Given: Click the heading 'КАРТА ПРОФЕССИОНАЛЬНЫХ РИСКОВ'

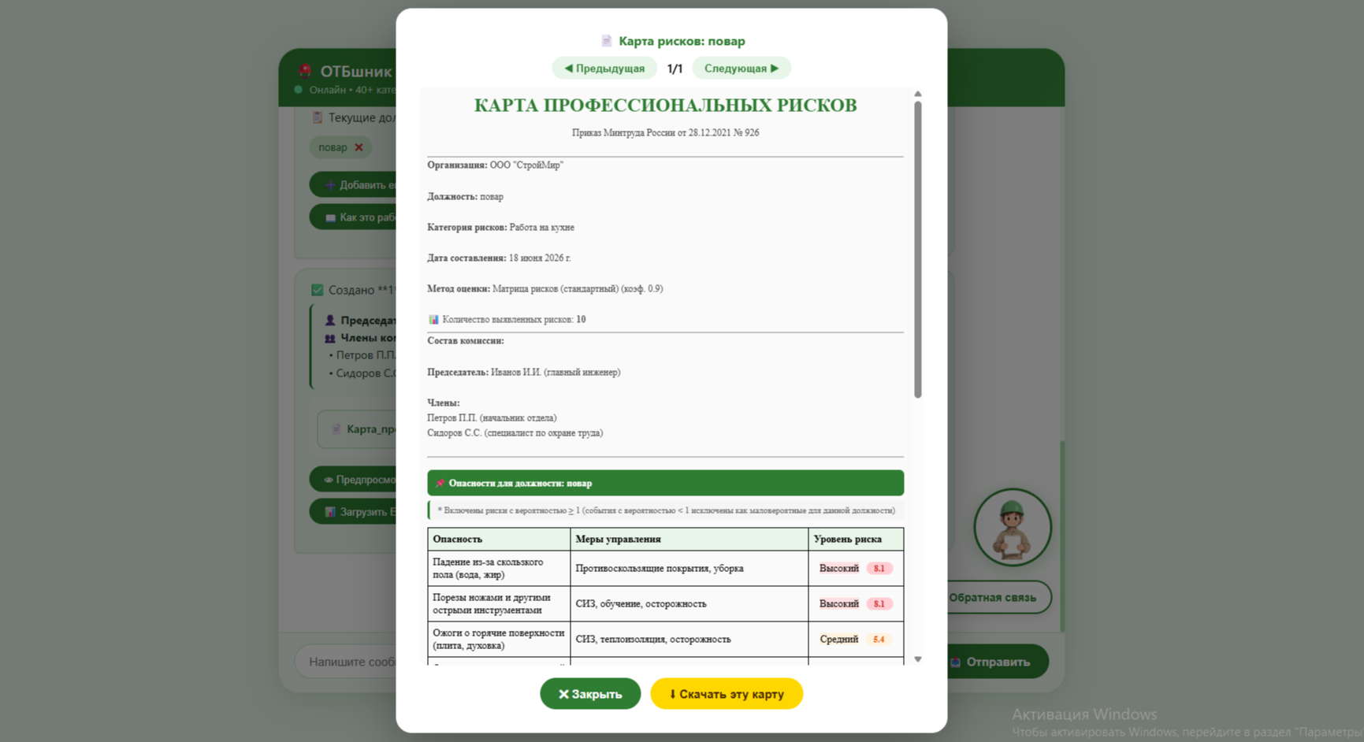Looking at the screenshot, I should point(665,106).
